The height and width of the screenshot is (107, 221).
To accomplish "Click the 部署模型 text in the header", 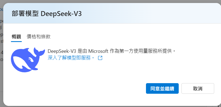I will [25, 14].
